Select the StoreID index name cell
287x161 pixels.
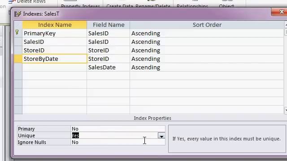pos(55,51)
